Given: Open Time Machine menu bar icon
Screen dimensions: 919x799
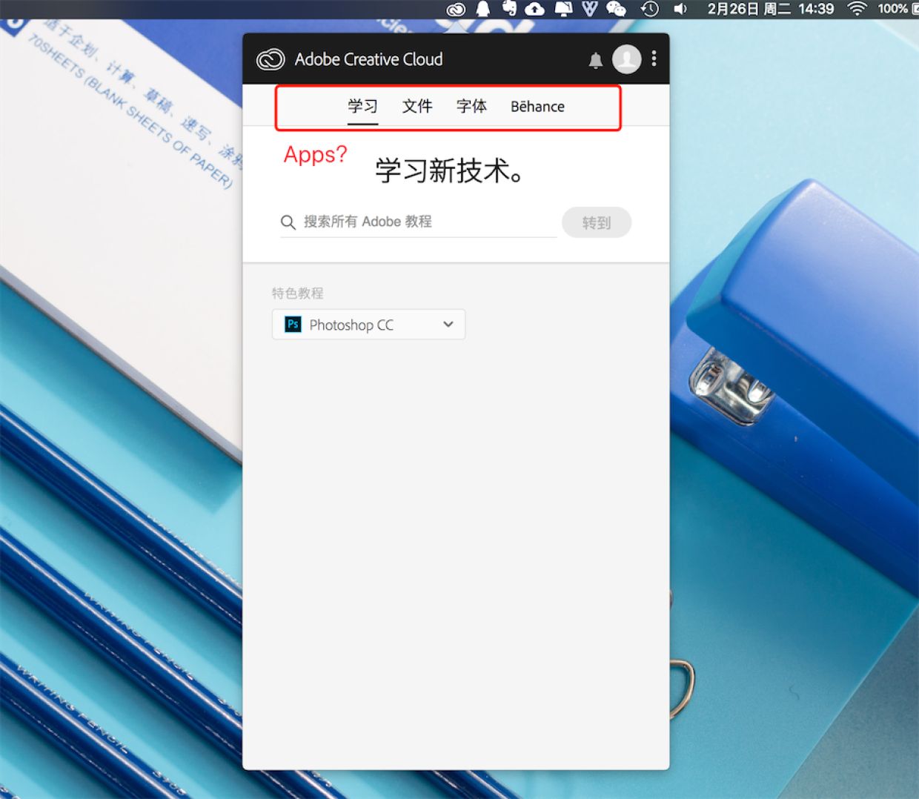Looking at the screenshot, I should [x=650, y=9].
